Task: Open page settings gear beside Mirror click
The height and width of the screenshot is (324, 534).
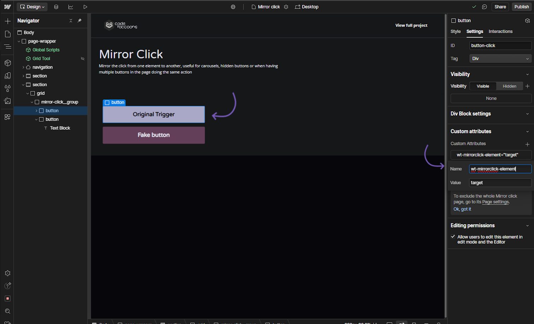Action: (x=286, y=7)
